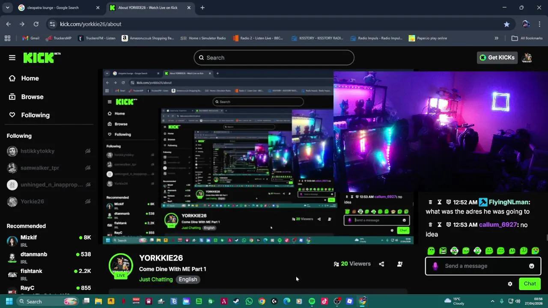
Task: Open the Kick sidebar hamburger menu
Action: tap(12, 58)
